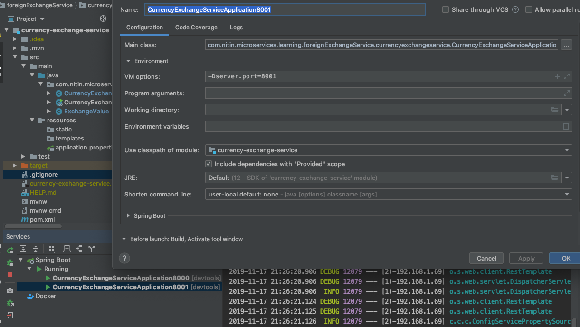Select mvnw.cmd file in Project tree
Viewport: 580px width, 327px height.
(45, 211)
